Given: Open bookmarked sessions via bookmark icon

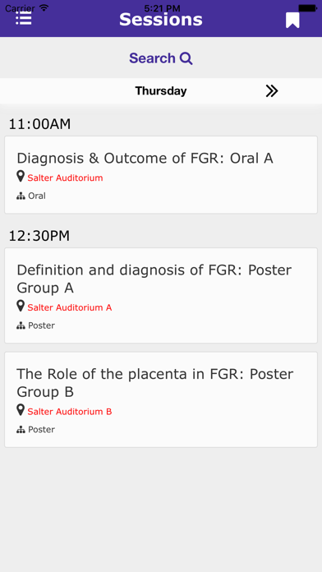Looking at the screenshot, I should [292, 20].
